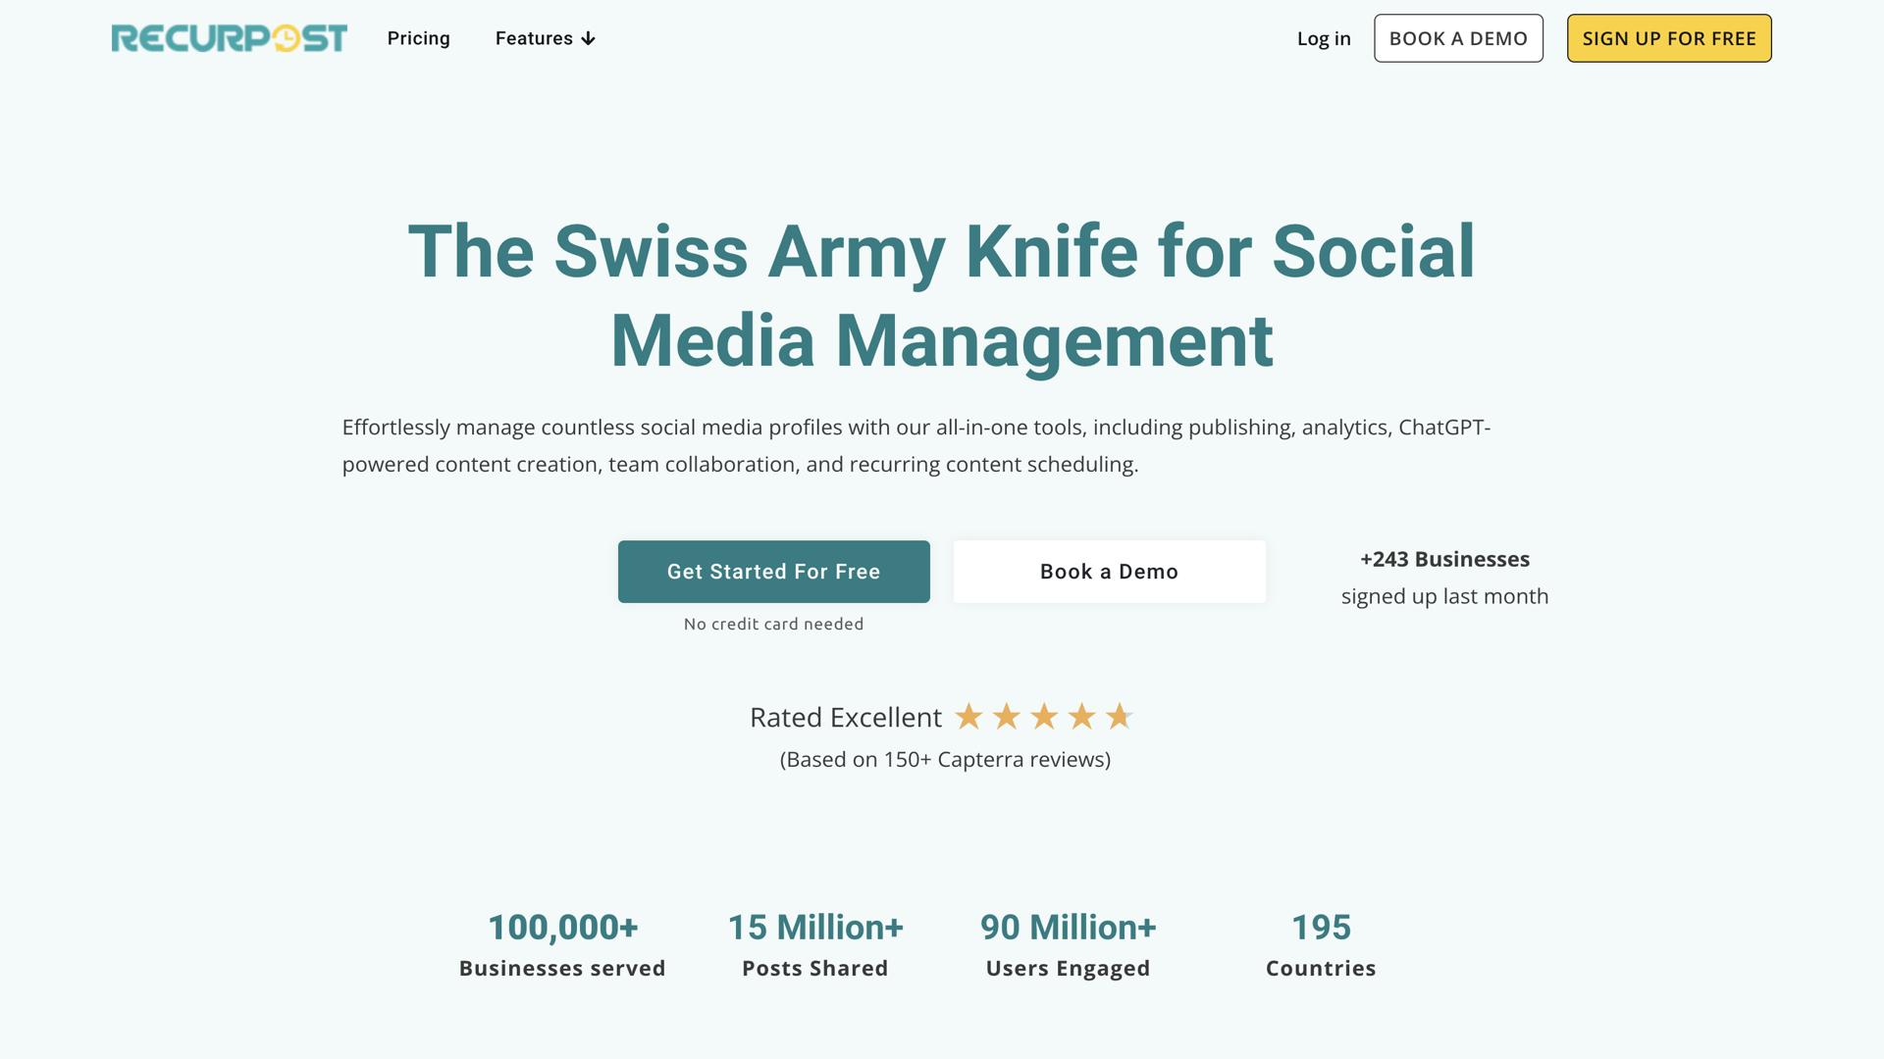This screenshot has width=1884, height=1059.
Task: Click the Log in link
Action: 1323,38
